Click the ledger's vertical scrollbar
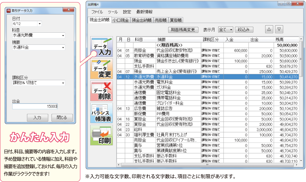Viewport: 306px width, 182px height. pyautogui.click(x=300, y=85)
